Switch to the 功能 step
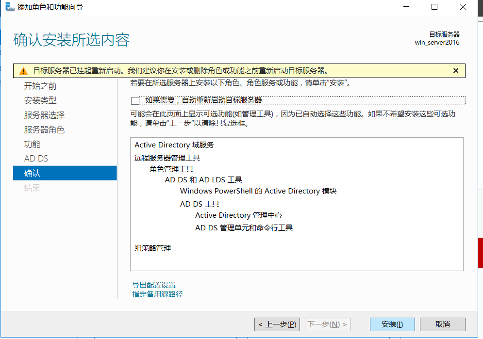This screenshot has width=483, height=339. point(33,144)
